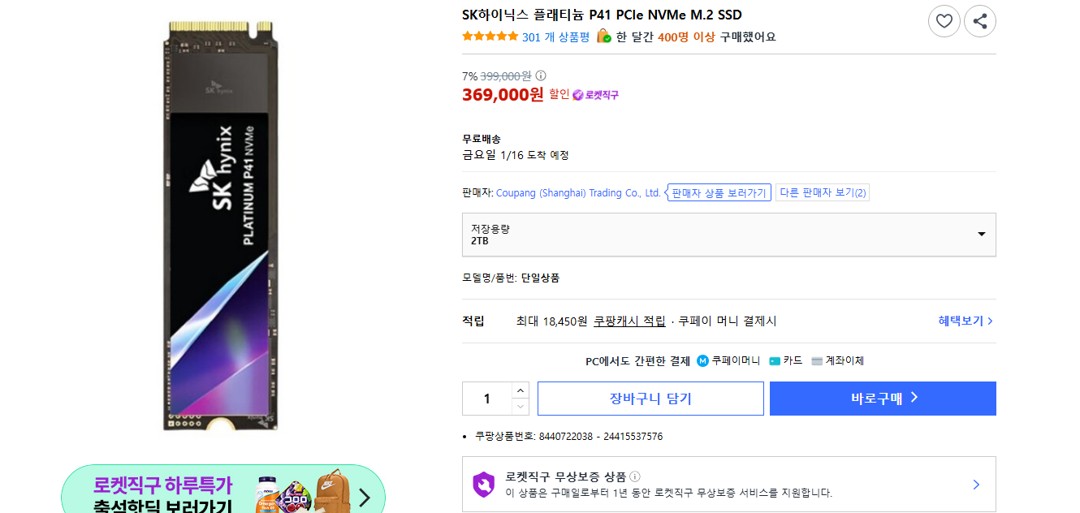Click 바로구매 to buy immediately
Screen dimensions: 1080x513
point(882,398)
